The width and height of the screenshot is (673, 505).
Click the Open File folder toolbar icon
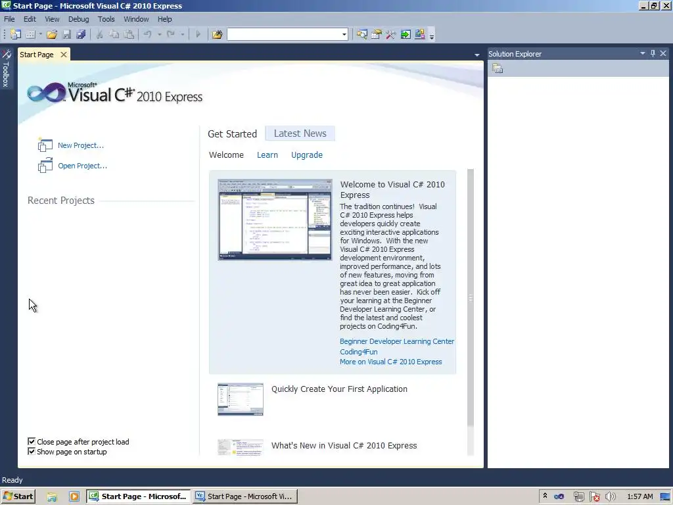pos(52,34)
